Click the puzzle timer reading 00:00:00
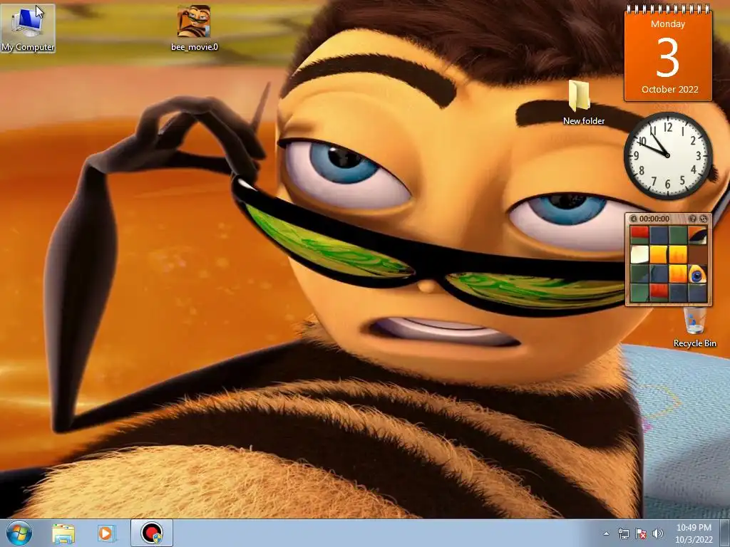This screenshot has height=547, width=730. 654,219
